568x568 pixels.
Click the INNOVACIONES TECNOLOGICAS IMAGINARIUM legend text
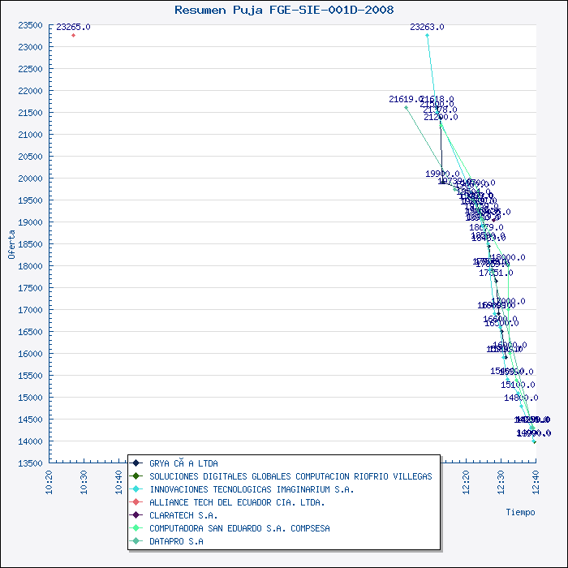(252, 489)
